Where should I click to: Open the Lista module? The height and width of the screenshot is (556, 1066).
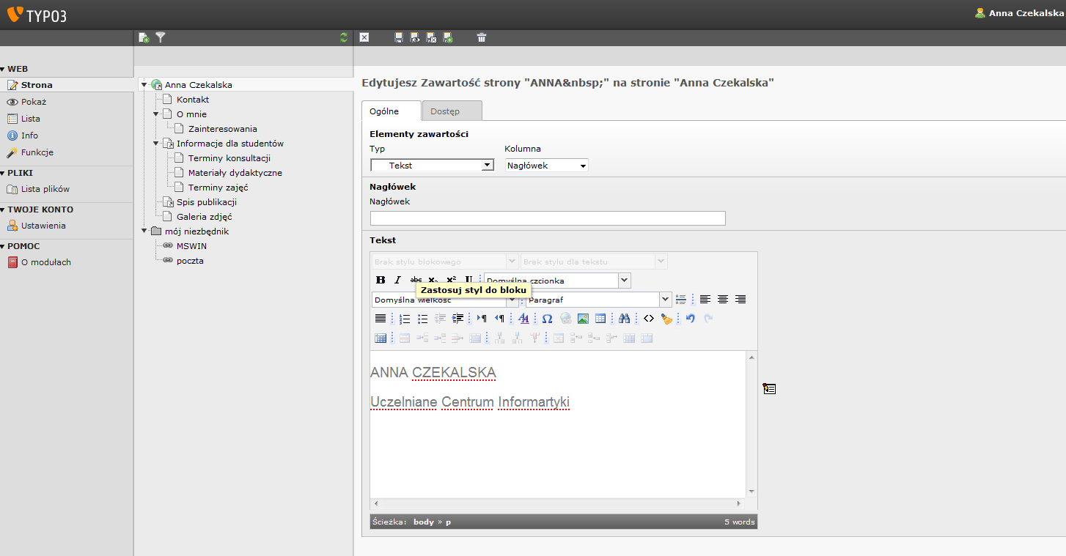[x=31, y=119]
